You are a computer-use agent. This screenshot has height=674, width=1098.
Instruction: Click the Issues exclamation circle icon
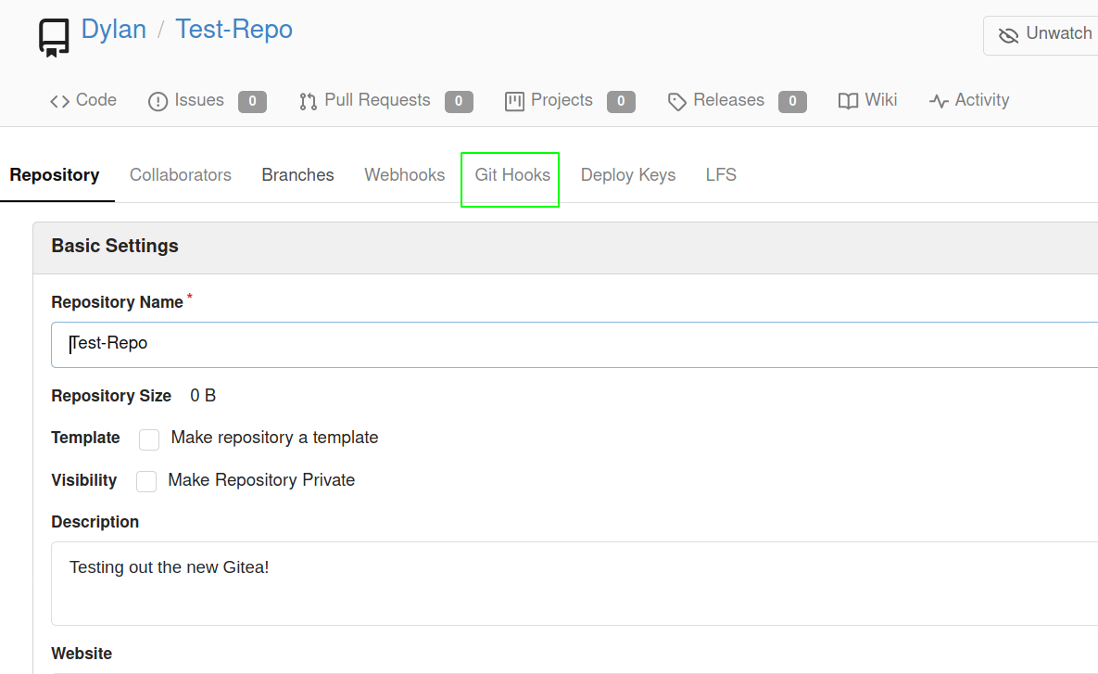pos(158,102)
